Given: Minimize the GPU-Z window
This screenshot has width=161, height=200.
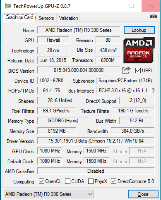Looking at the screenshot, I should coord(113,6).
